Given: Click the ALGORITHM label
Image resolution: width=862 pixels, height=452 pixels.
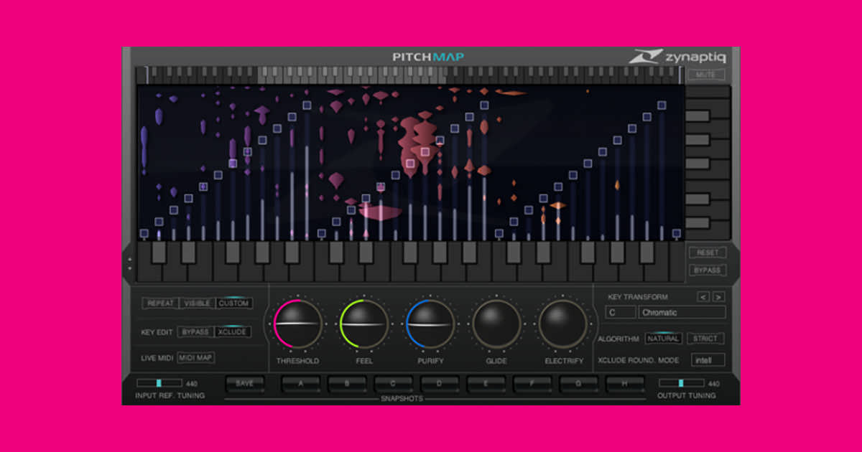Looking at the screenshot, I should (x=618, y=339).
